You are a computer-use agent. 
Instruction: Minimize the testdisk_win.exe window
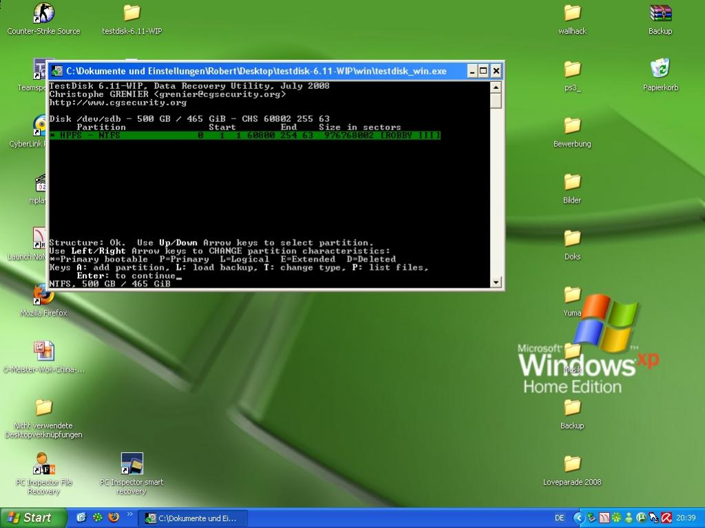click(472, 71)
